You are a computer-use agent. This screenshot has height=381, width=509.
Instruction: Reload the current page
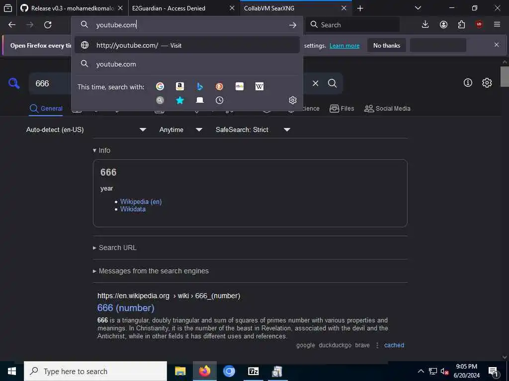(x=48, y=25)
